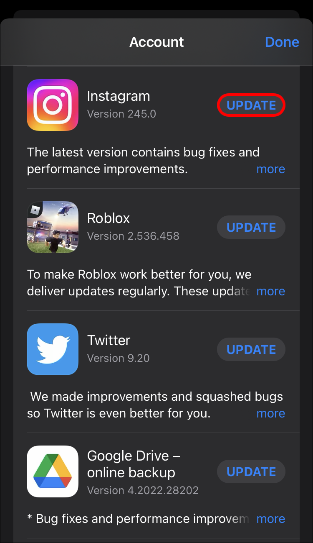Update the Roblox app
Viewport: 313px width, 543px height.
click(251, 228)
